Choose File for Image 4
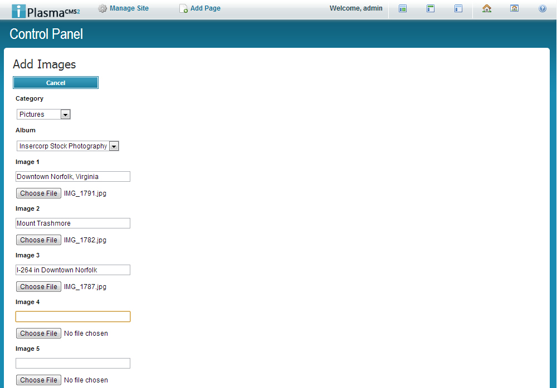Image resolution: width=557 pixels, height=388 pixels. [39, 334]
